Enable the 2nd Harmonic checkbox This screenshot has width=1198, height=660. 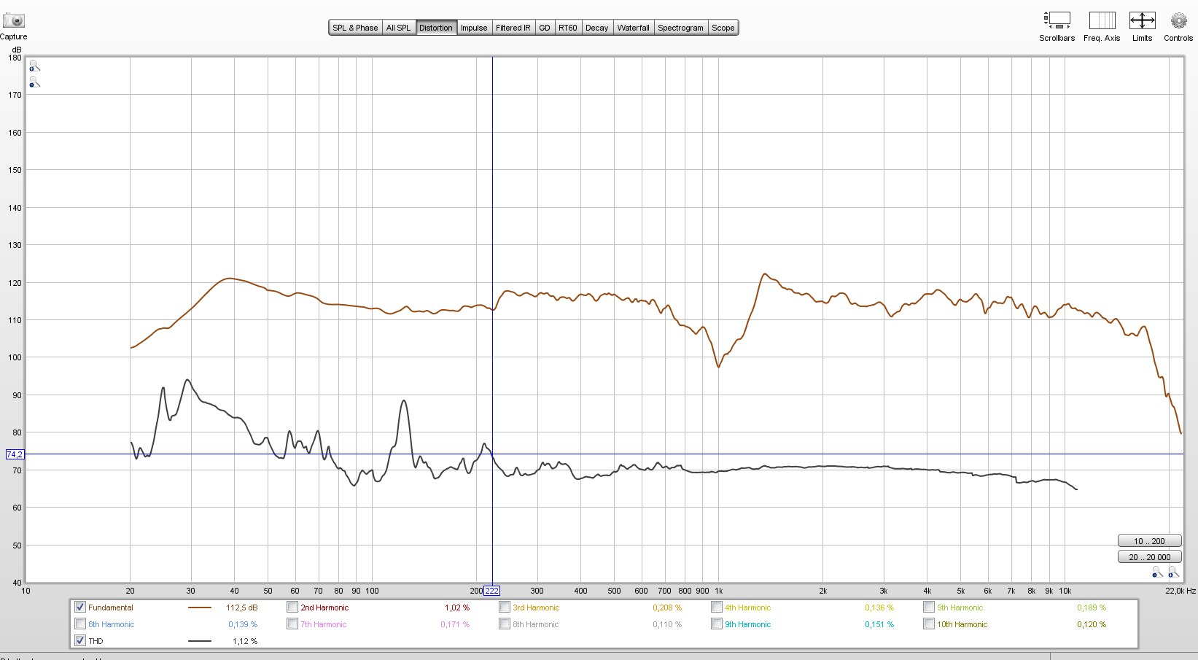pyautogui.click(x=292, y=607)
